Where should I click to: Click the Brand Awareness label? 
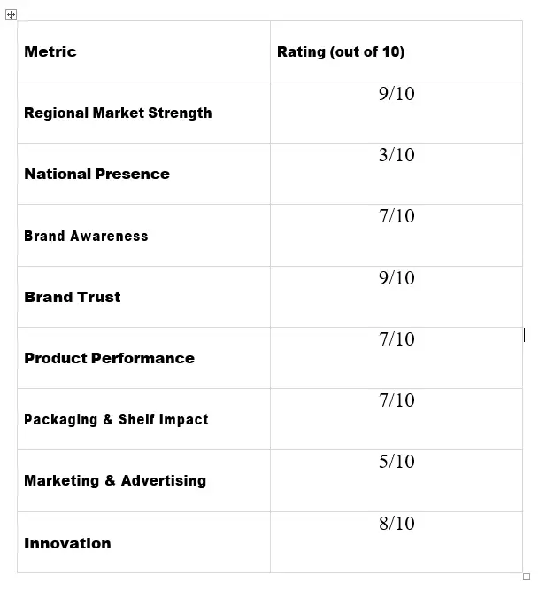(86, 236)
